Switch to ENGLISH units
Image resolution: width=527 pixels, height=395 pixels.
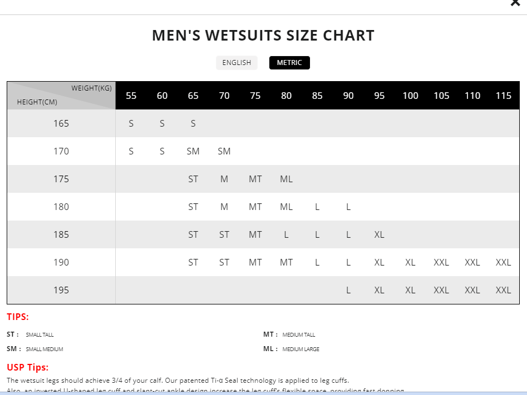237,63
